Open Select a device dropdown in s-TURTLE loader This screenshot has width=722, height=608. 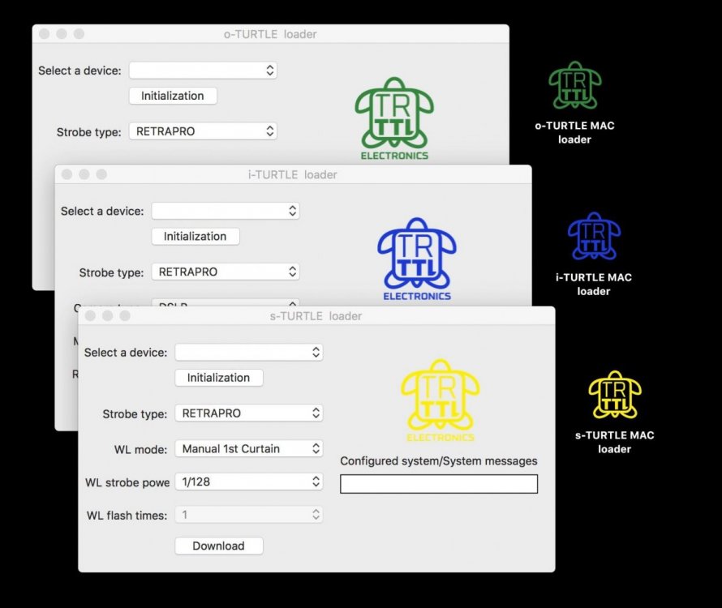[x=249, y=352]
